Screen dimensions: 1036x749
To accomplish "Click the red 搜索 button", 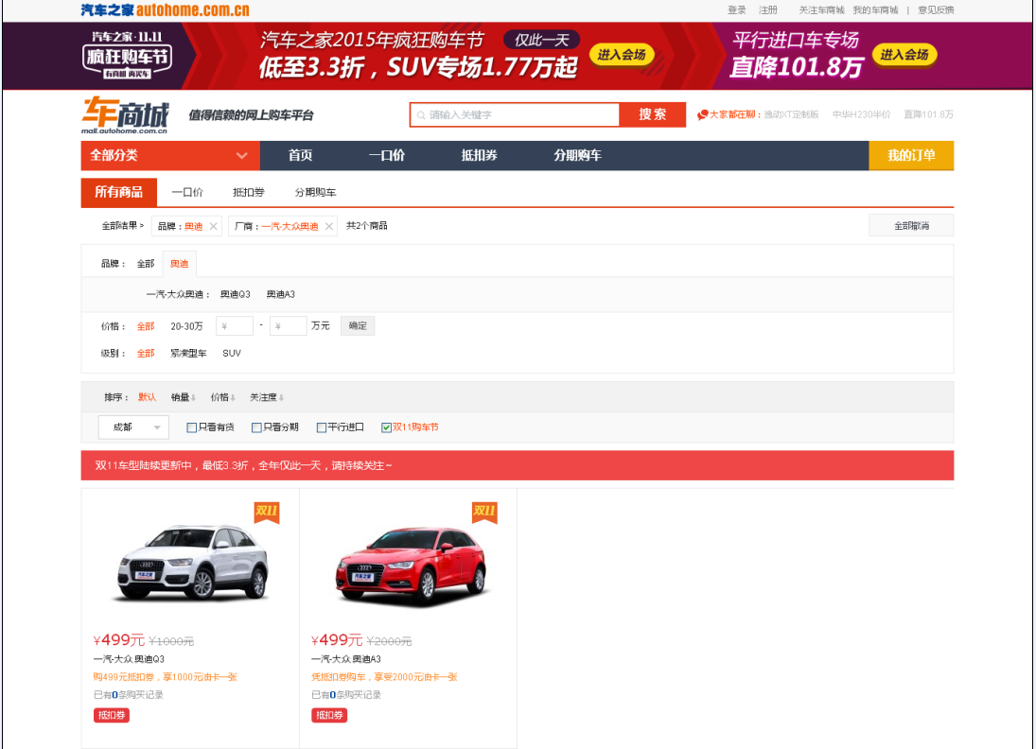I will point(652,114).
